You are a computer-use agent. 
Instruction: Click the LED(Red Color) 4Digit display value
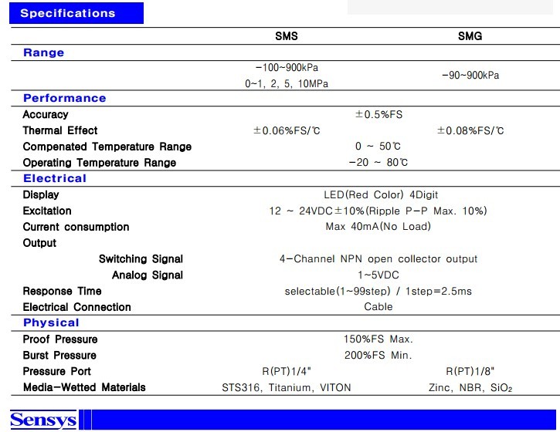pos(380,195)
